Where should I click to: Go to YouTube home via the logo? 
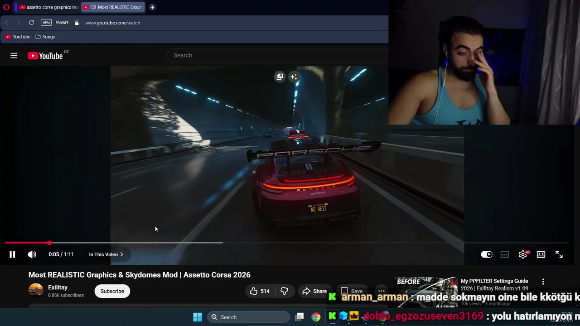click(x=45, y=56)
